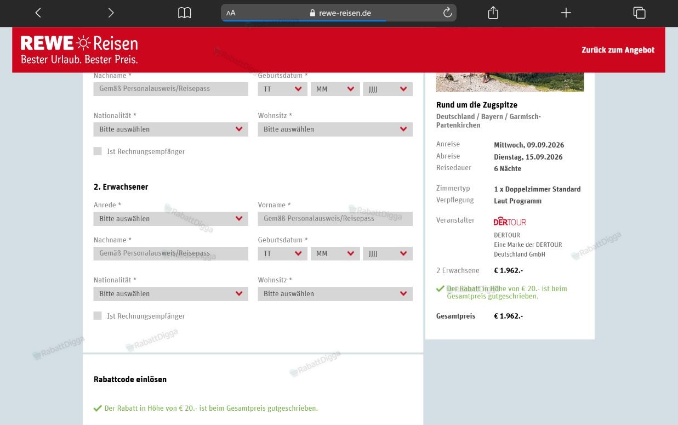
Task: Open first traveler's Wohnsitz dropdown
Action: tap(335, 129)
